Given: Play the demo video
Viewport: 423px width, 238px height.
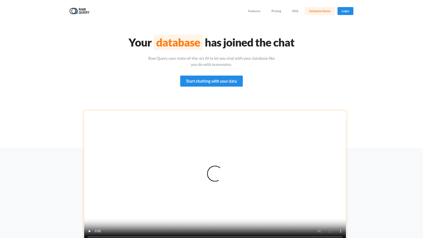Looking at the screenshot, I should click(x=89, y=231).
